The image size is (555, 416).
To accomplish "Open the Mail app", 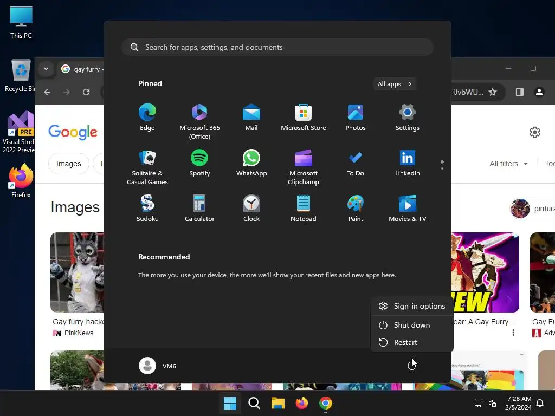I will [251, 118].
